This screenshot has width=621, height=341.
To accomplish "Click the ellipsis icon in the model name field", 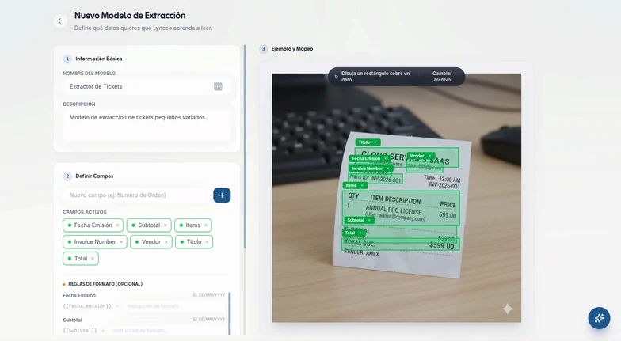I will click(x=218, y=87).
